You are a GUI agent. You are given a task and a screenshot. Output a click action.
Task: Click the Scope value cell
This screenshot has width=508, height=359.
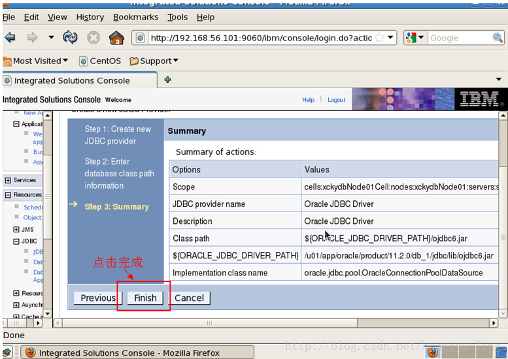tap(399, 187)
